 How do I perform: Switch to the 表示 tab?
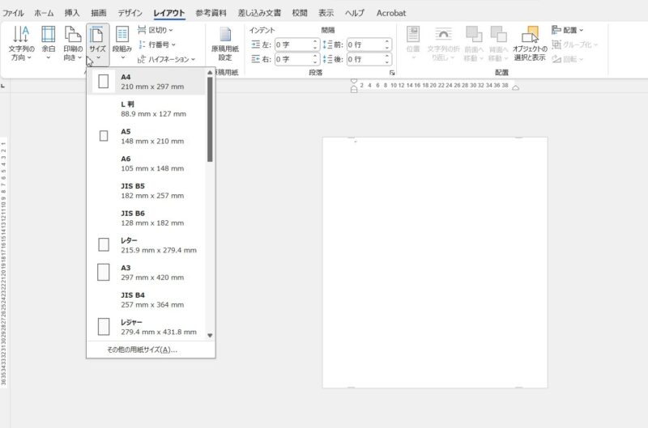click(326, 13)
